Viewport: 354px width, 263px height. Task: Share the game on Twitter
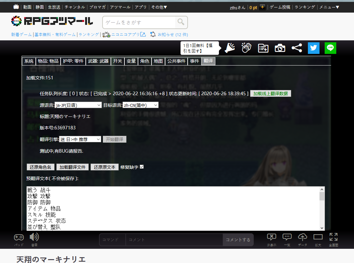(x=313, y=48)
